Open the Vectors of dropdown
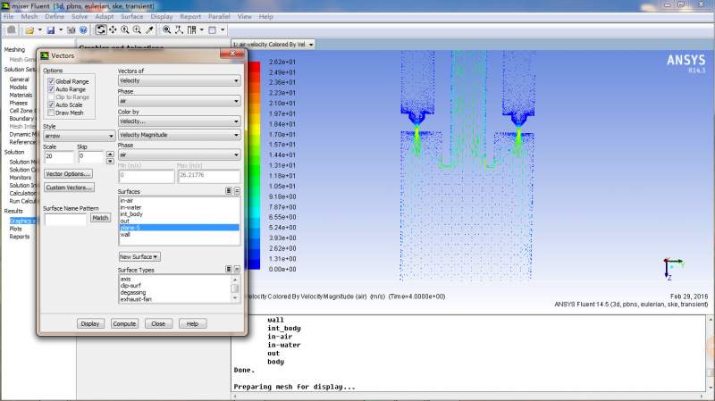The height and width of the screenshot is (401, 715). pyautogui.click(x=179, y=80)
